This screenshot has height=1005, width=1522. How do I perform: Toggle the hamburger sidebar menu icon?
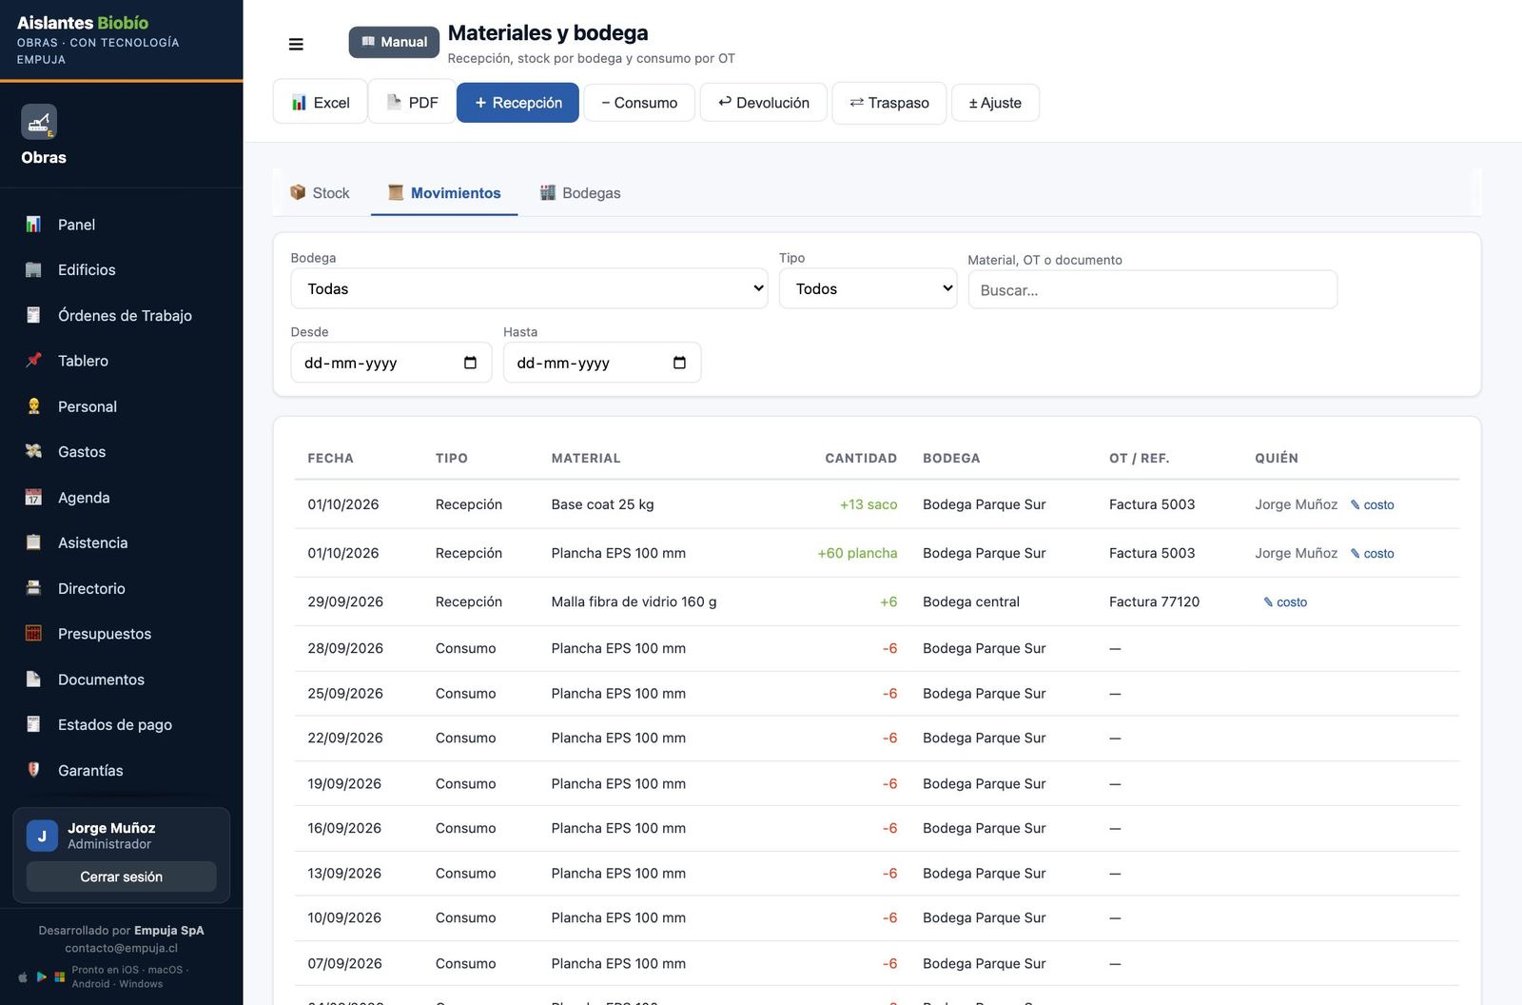[x=296, y=44]
